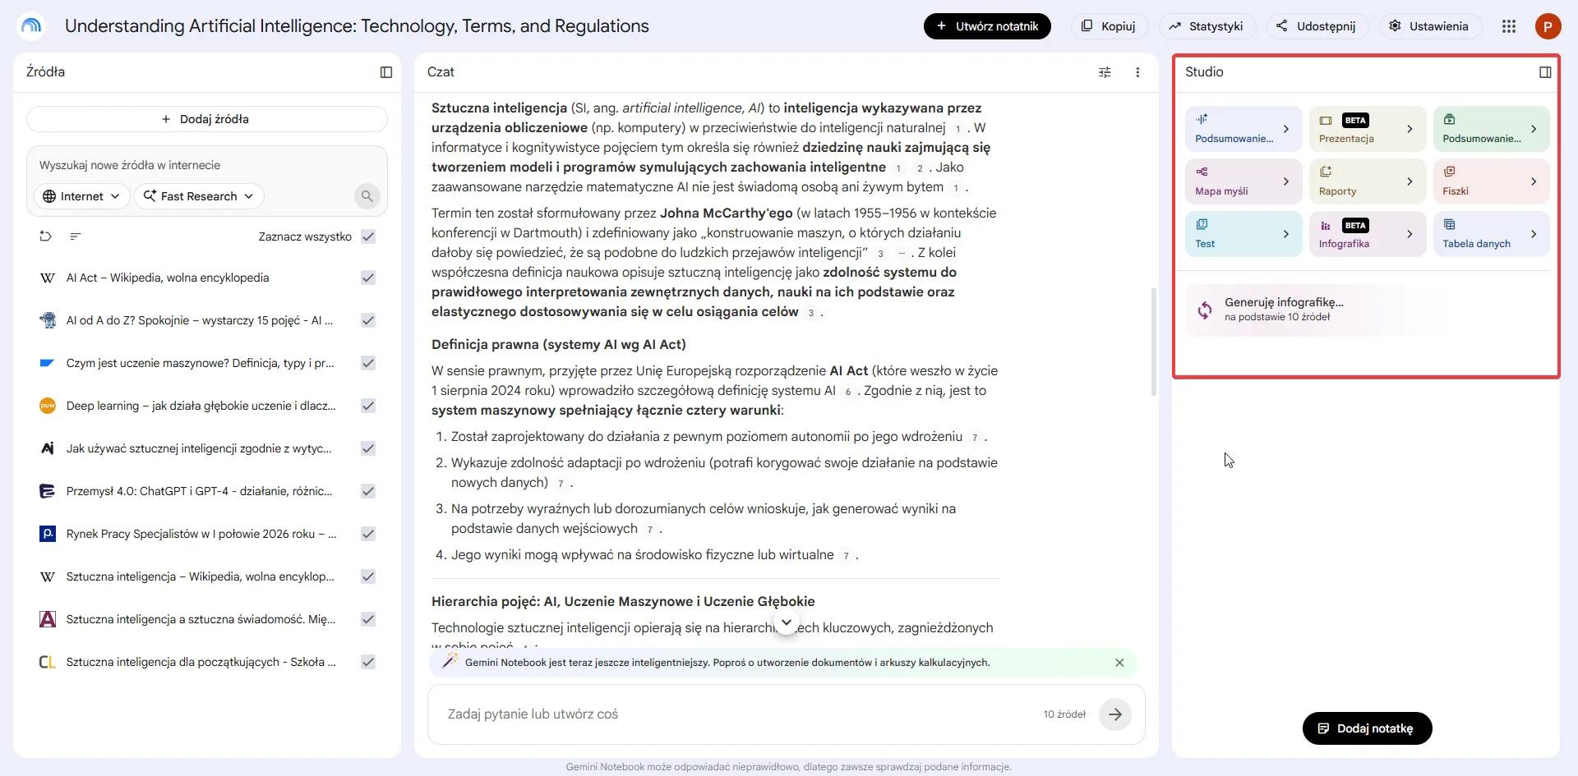Expand the Mapa myśli card chevron
The image size is (1578, 776).
[1286, 181]
